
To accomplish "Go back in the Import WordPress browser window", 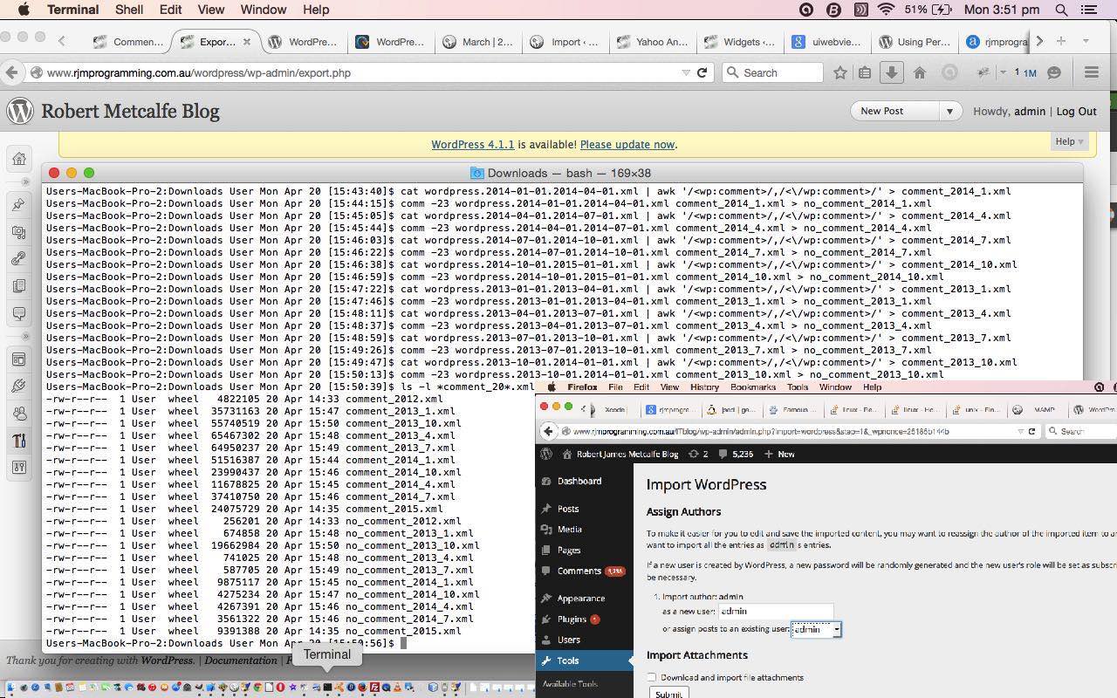I will click(x=548, y=431).
